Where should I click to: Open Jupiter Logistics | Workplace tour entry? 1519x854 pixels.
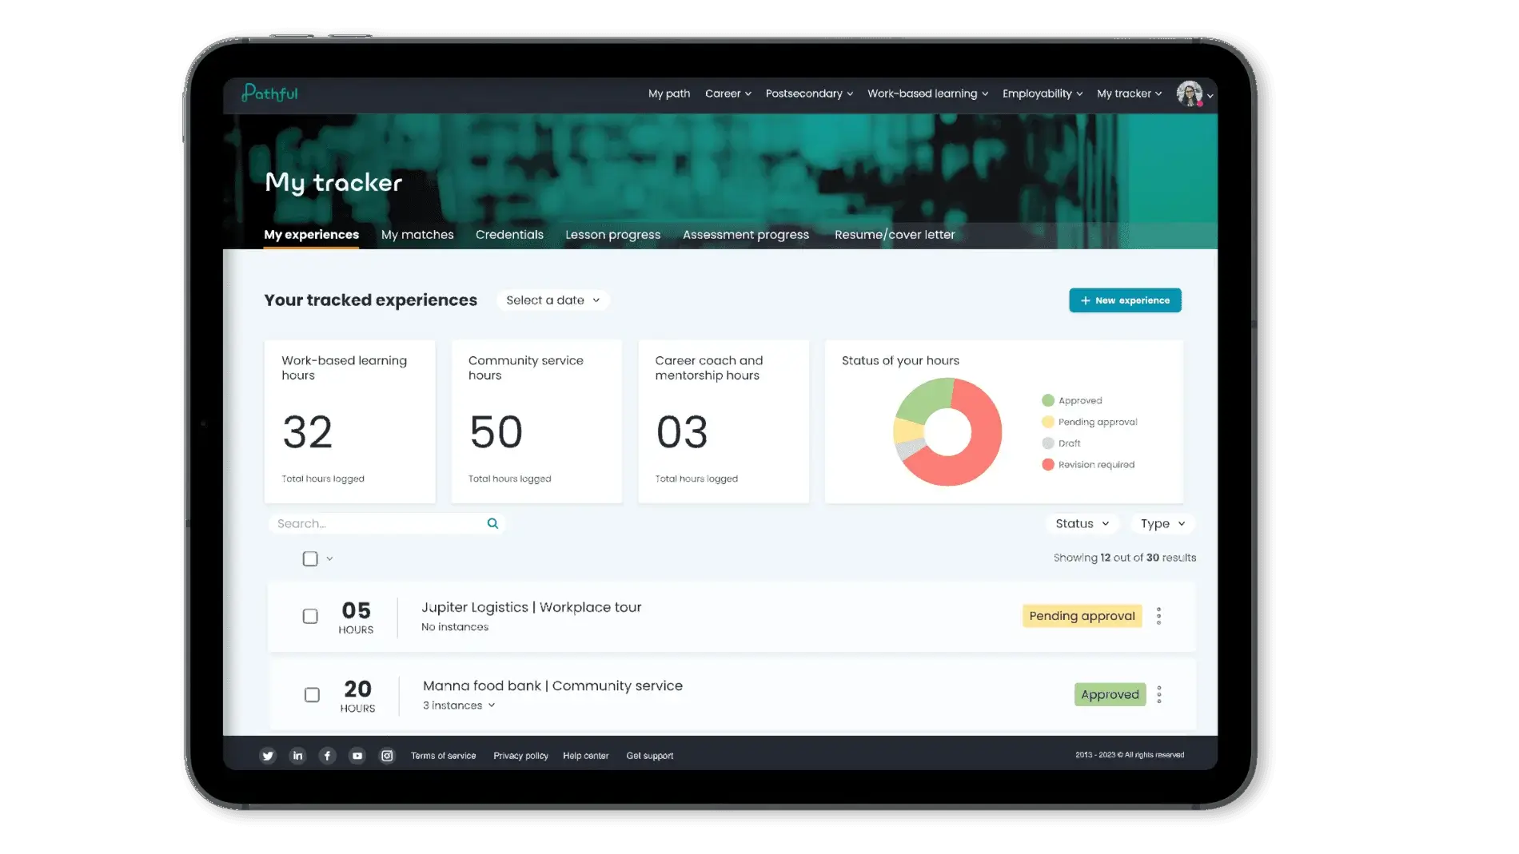click(x=532, y=607)
